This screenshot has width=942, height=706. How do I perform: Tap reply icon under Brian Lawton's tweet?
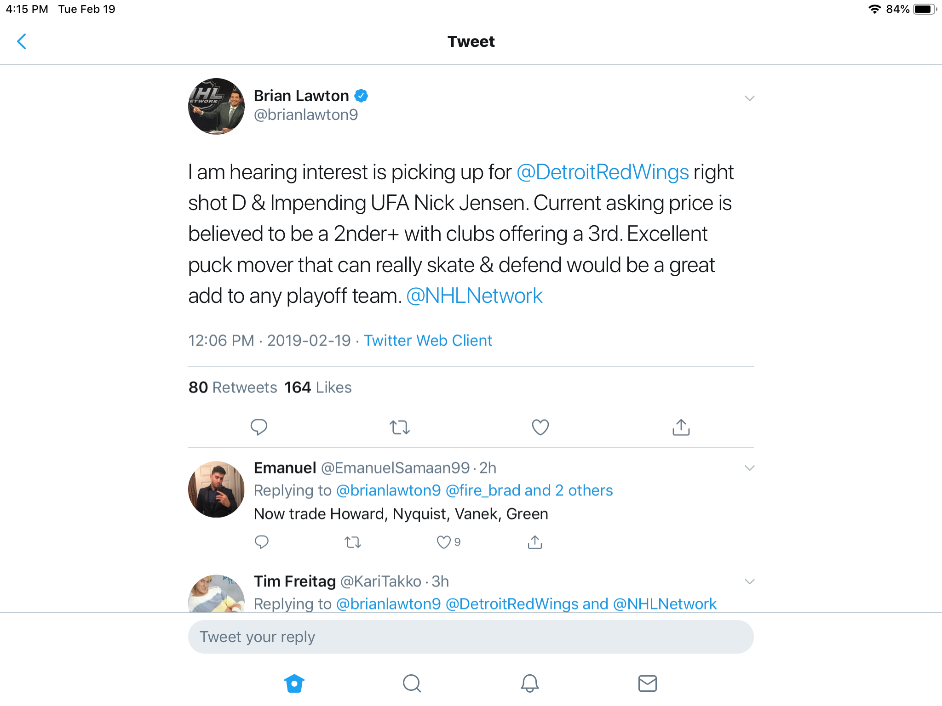[x=259, y=427]
